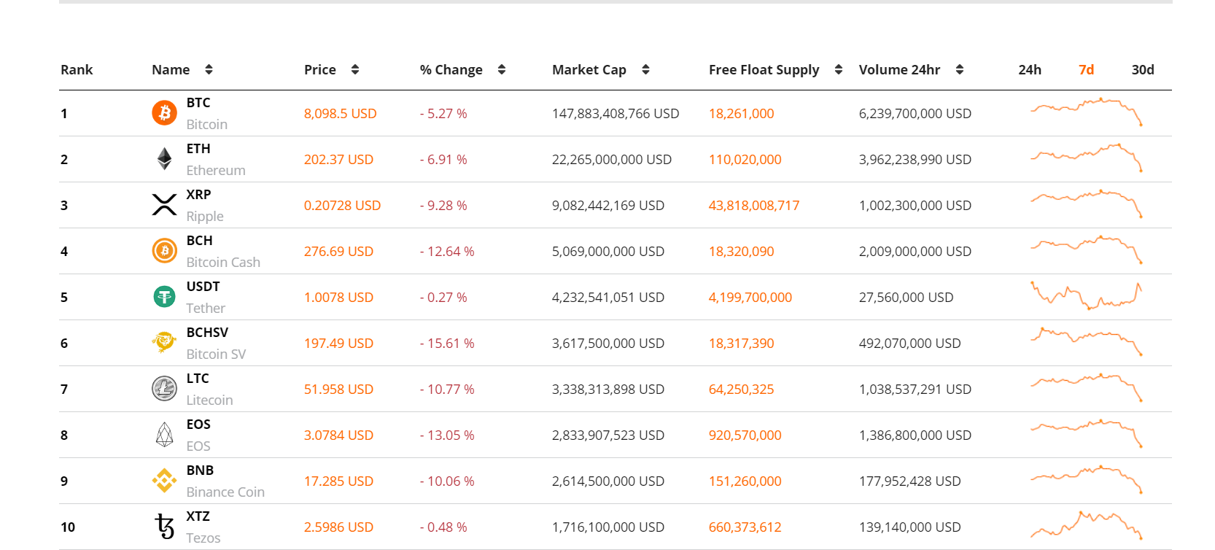
Task: Switch chart range to 30d
Action: [1142, 69]
